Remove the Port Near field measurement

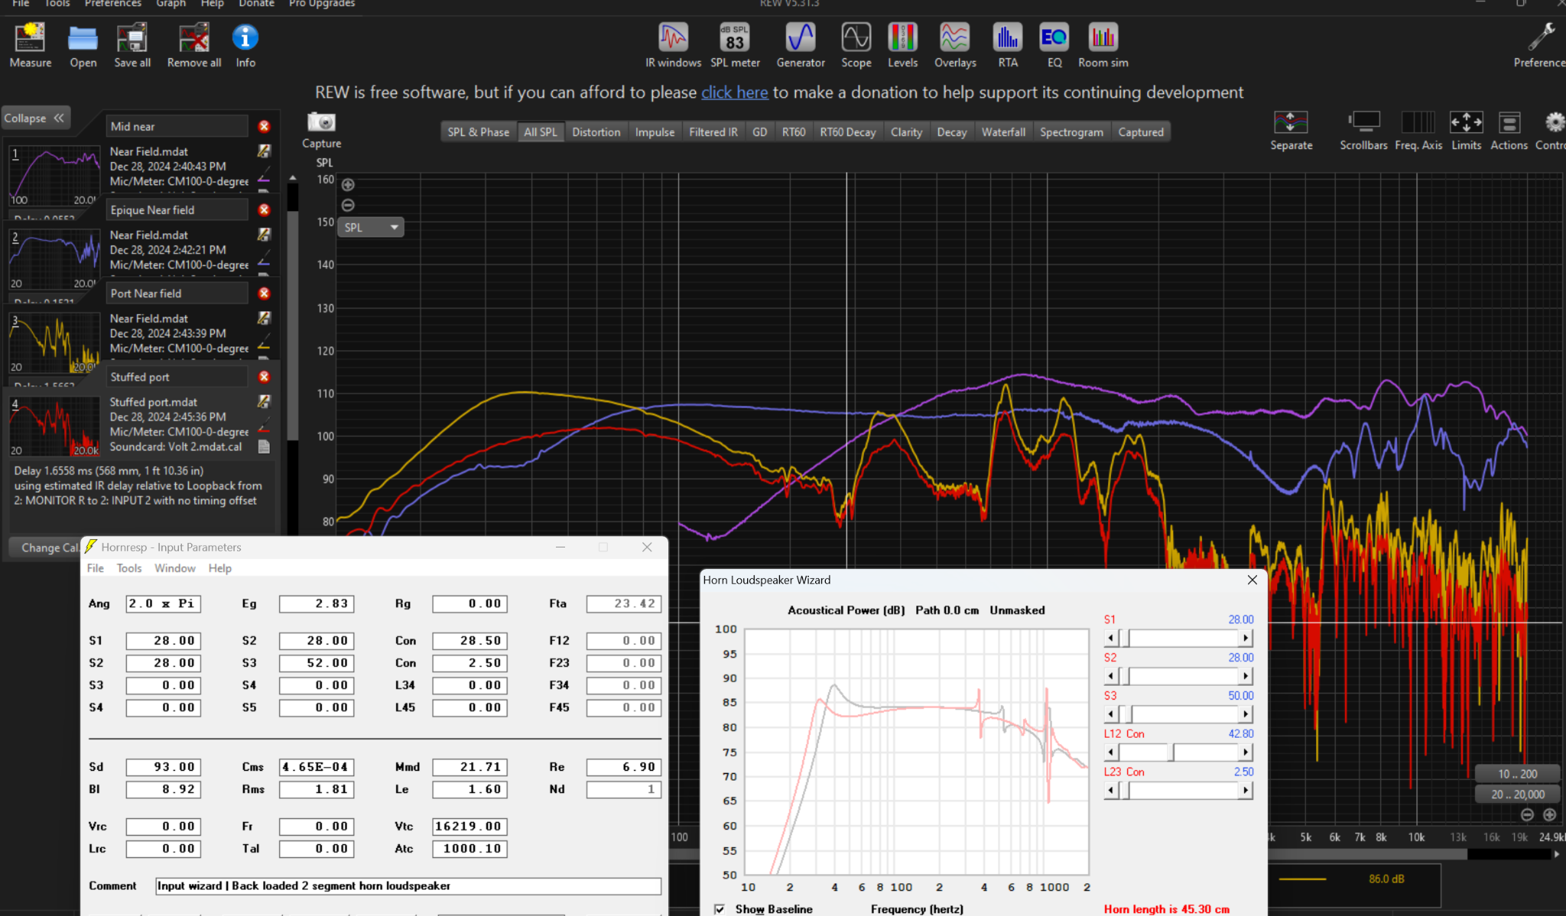click(x=264, y=294)
